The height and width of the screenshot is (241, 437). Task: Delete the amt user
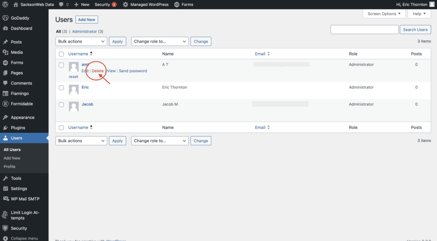point(98,71)
